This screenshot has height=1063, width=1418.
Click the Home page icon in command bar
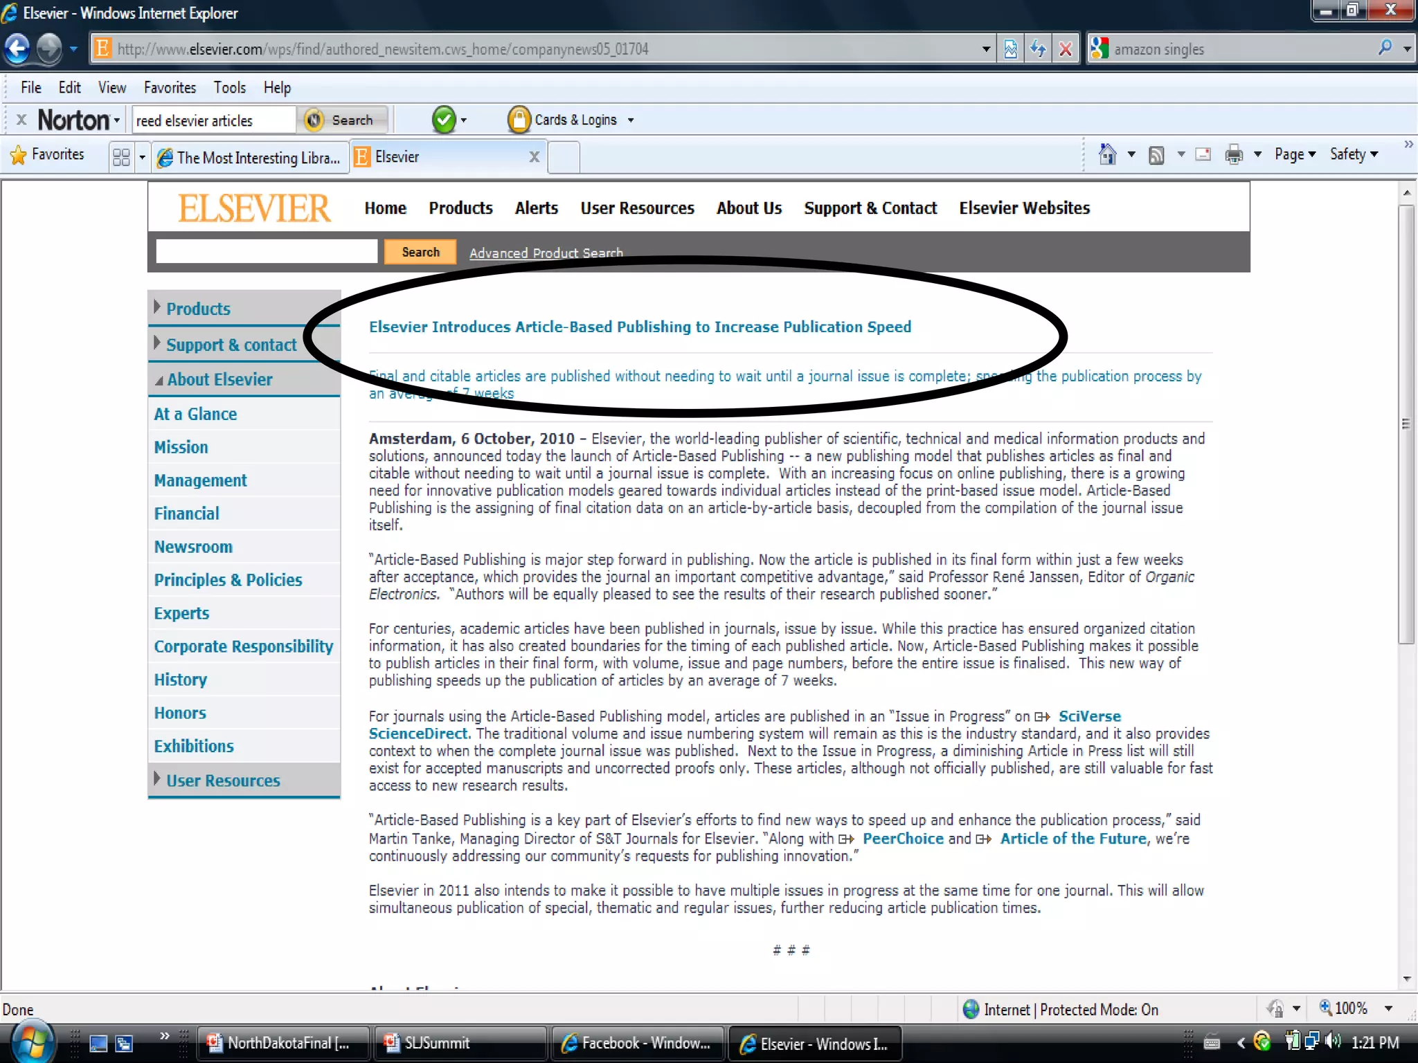(x=1107, y=154)
